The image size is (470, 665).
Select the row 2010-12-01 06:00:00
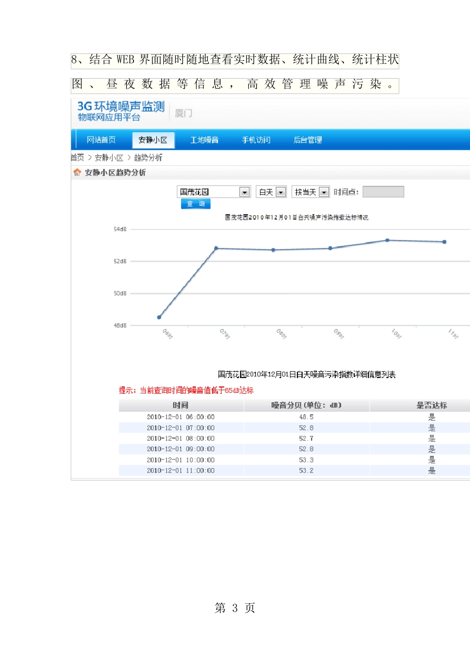[294, 417]
